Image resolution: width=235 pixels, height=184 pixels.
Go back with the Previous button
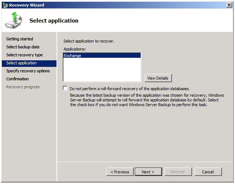coord(120,172)
